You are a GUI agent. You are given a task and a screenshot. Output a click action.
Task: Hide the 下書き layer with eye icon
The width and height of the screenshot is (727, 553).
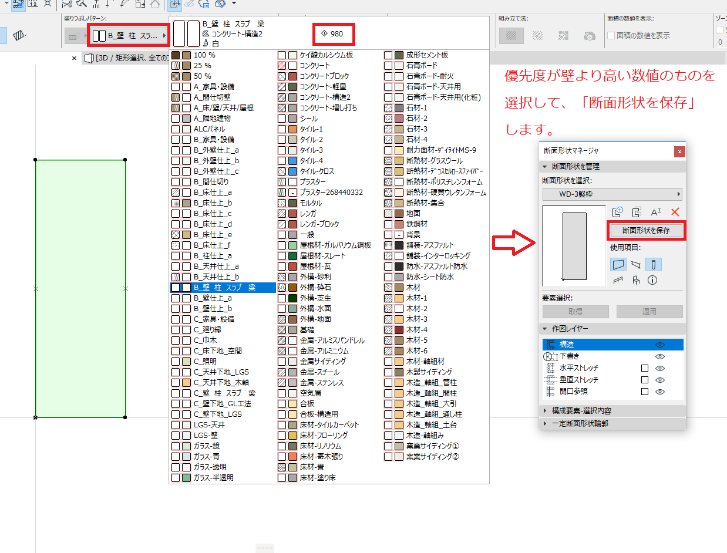click(x=660, y=356)
